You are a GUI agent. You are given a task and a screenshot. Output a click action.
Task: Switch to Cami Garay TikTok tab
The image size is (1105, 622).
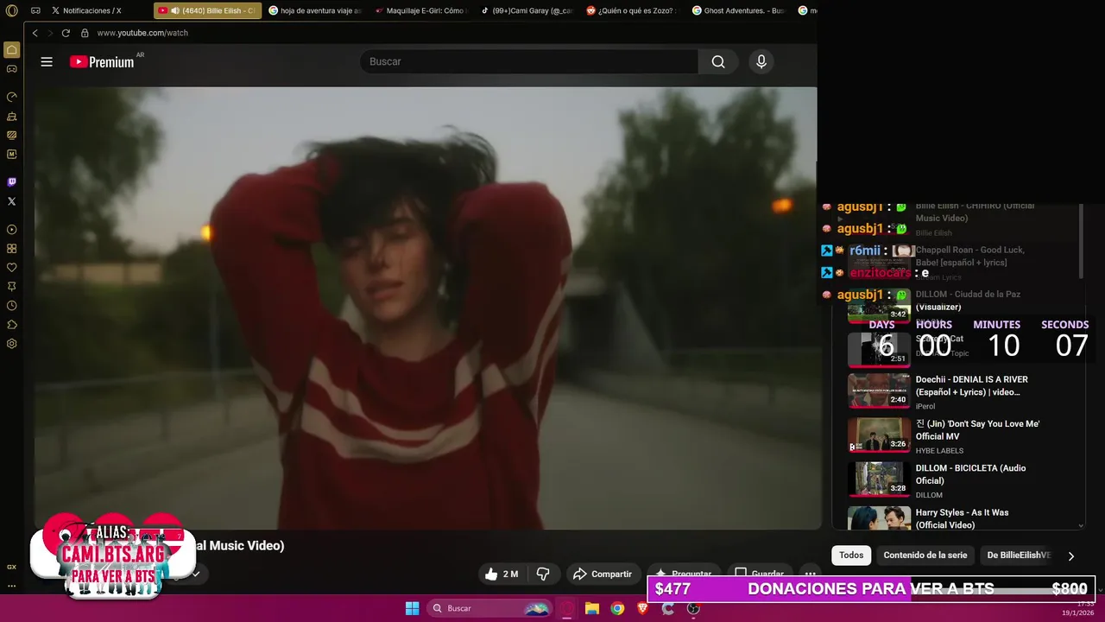coord(527,10)
